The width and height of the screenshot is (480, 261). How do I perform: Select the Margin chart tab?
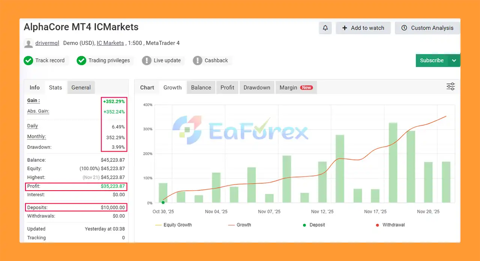point(295,88)
